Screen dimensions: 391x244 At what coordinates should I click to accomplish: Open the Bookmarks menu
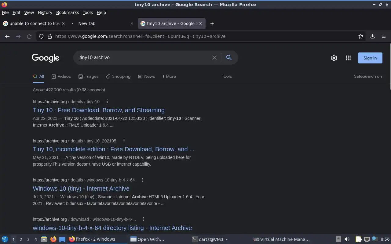pos(68,13)
